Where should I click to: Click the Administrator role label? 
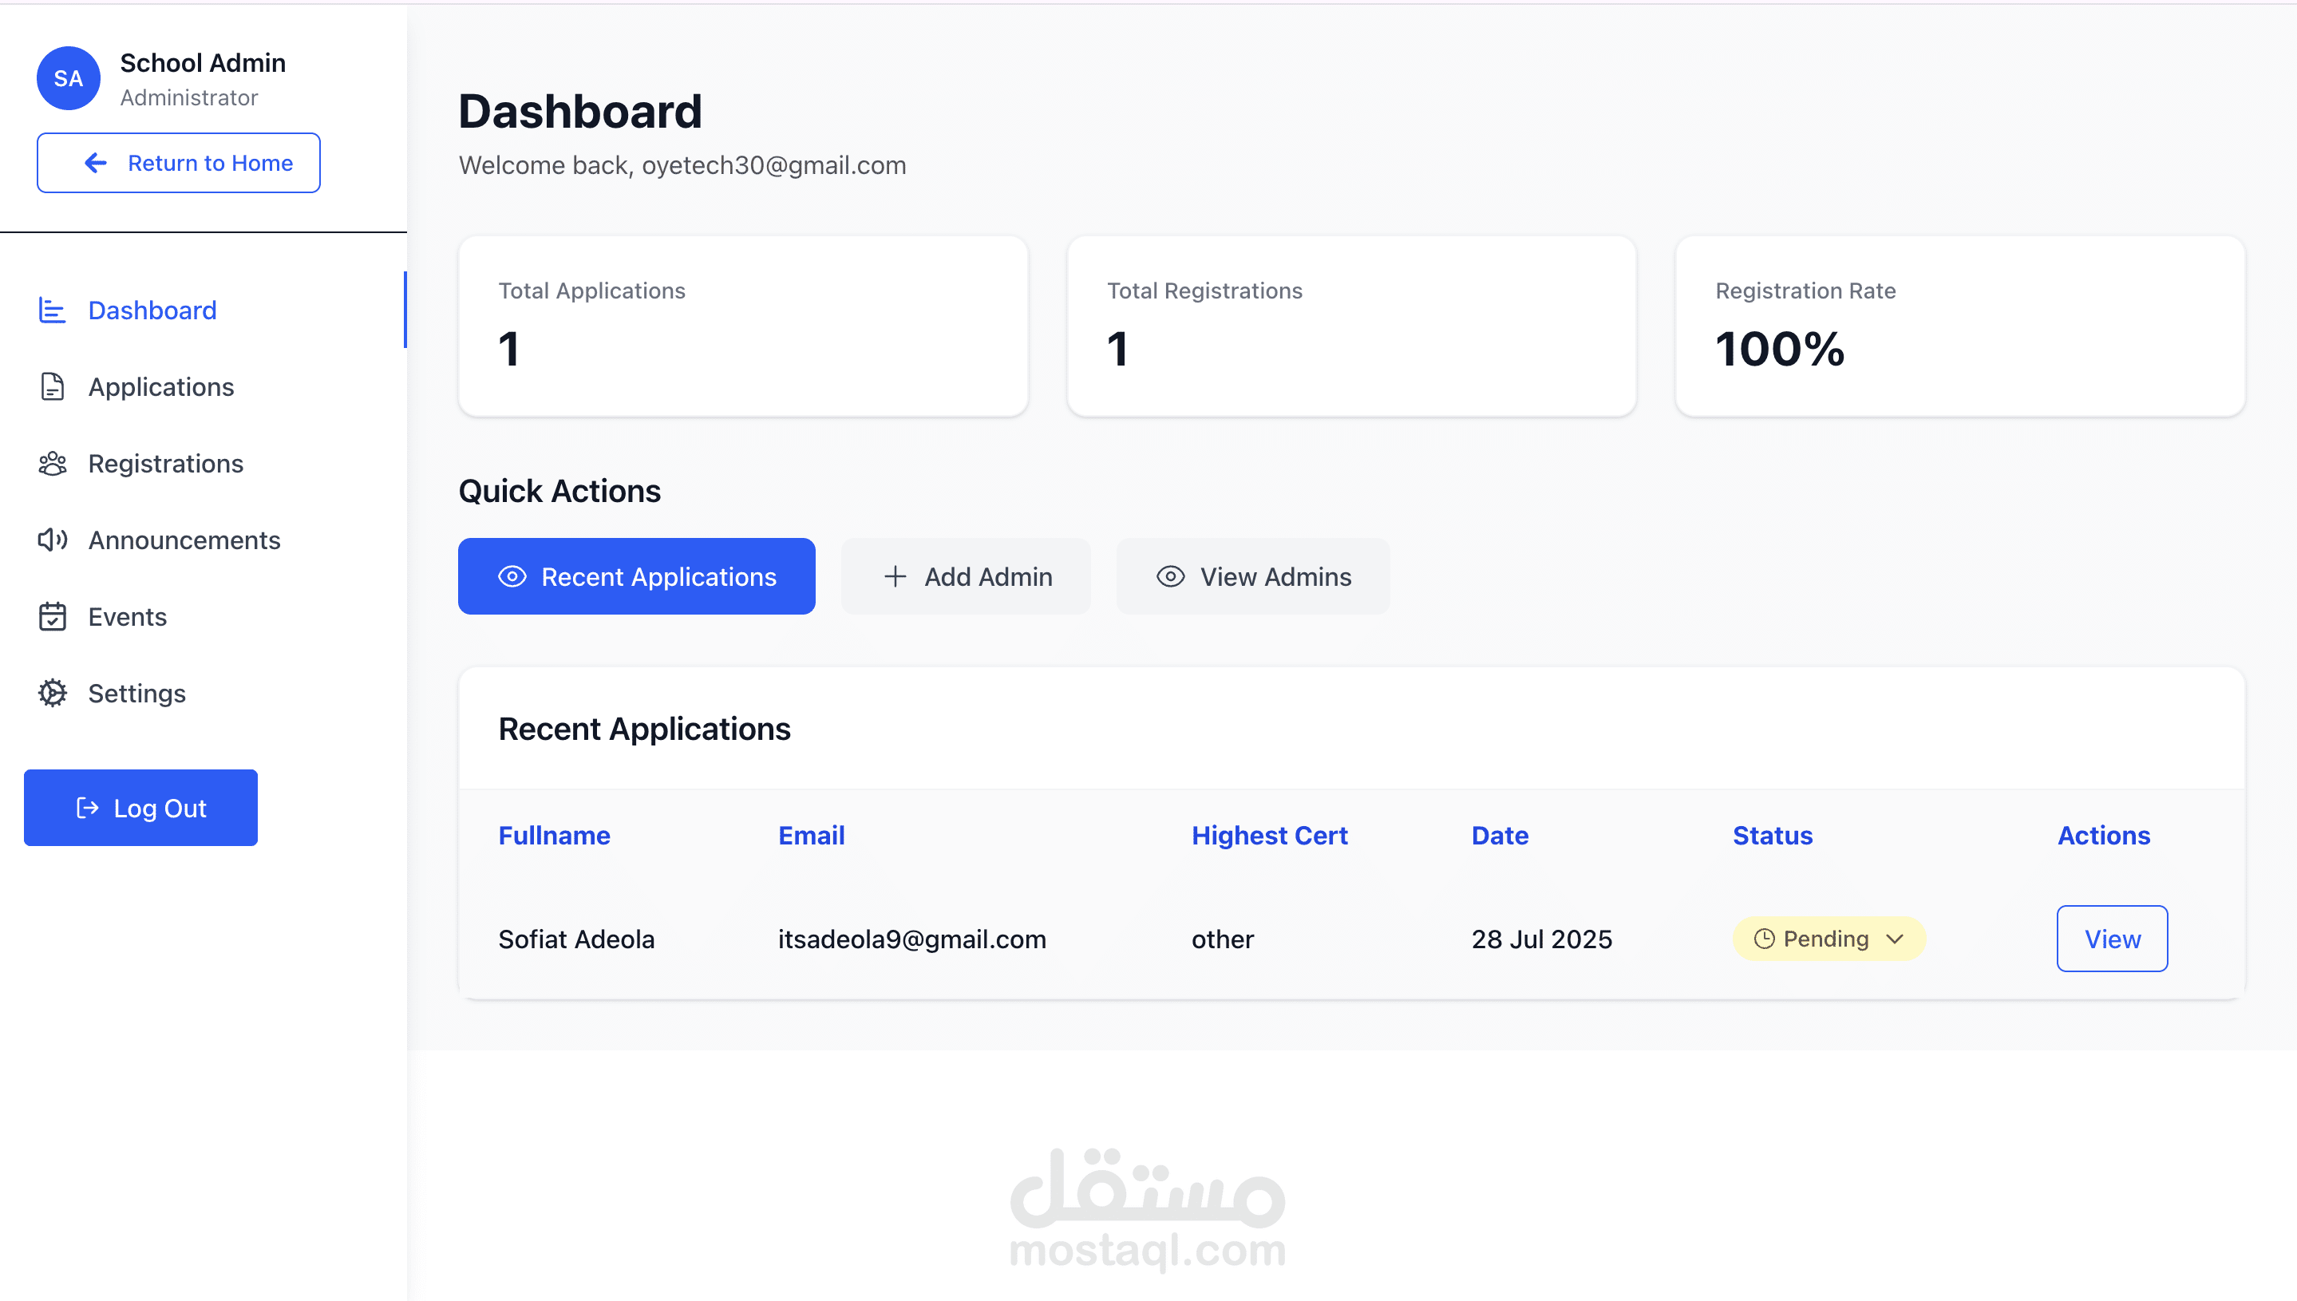coord(189,97)
